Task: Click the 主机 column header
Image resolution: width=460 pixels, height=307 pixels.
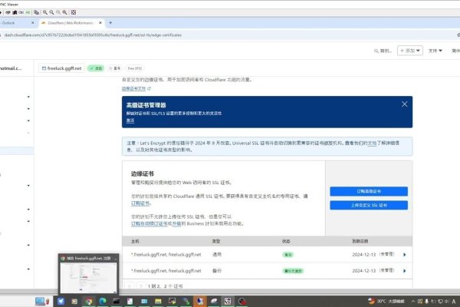Action: tap(135, 241)
